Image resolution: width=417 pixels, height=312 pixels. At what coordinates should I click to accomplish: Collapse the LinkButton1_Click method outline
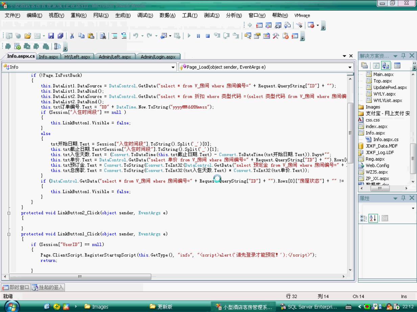(9, 234)
